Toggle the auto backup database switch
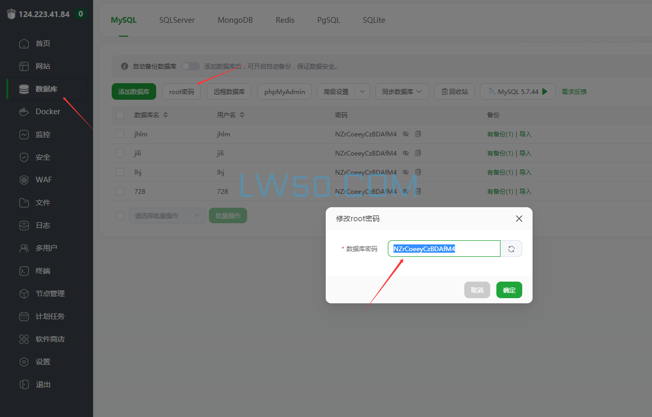652x417 pixels. (x=190, y=66)
